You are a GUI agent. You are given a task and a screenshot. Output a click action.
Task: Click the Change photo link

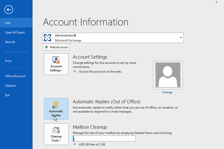[167, 92]
